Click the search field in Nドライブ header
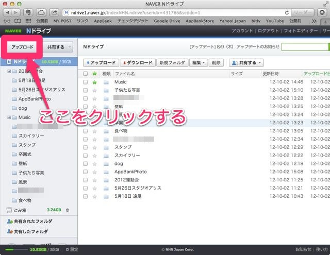This screenshot has height=255, width=330. (305, 47)
